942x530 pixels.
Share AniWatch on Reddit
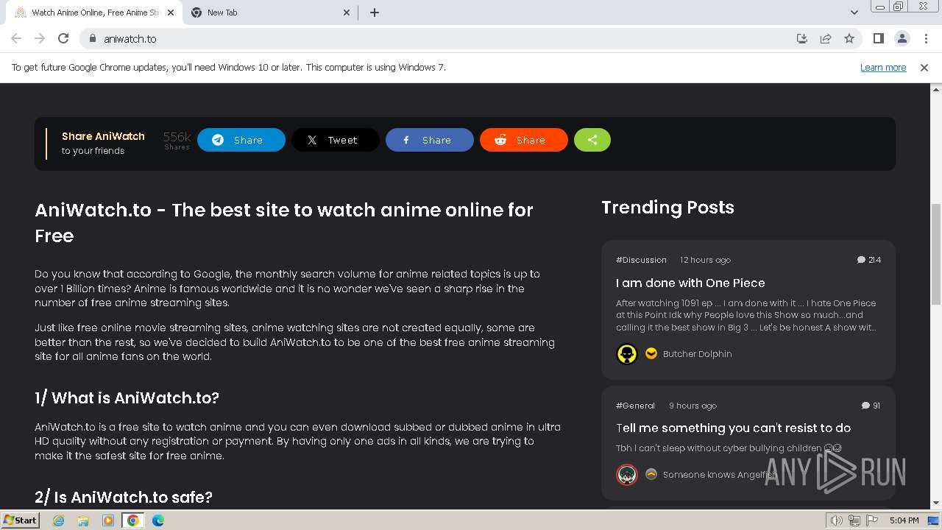click(x=524, y=140)
